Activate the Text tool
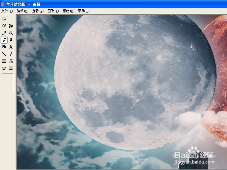The height and width of the screenshot is (170, 227). pos(11,47)
